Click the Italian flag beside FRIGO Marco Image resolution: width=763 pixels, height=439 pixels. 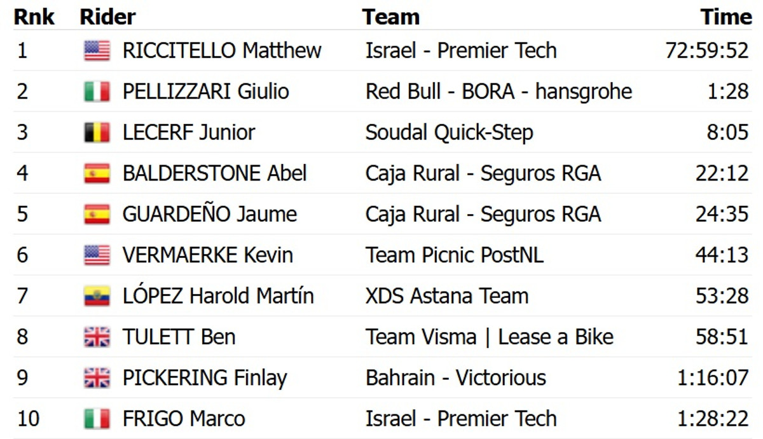click(97, 419)
